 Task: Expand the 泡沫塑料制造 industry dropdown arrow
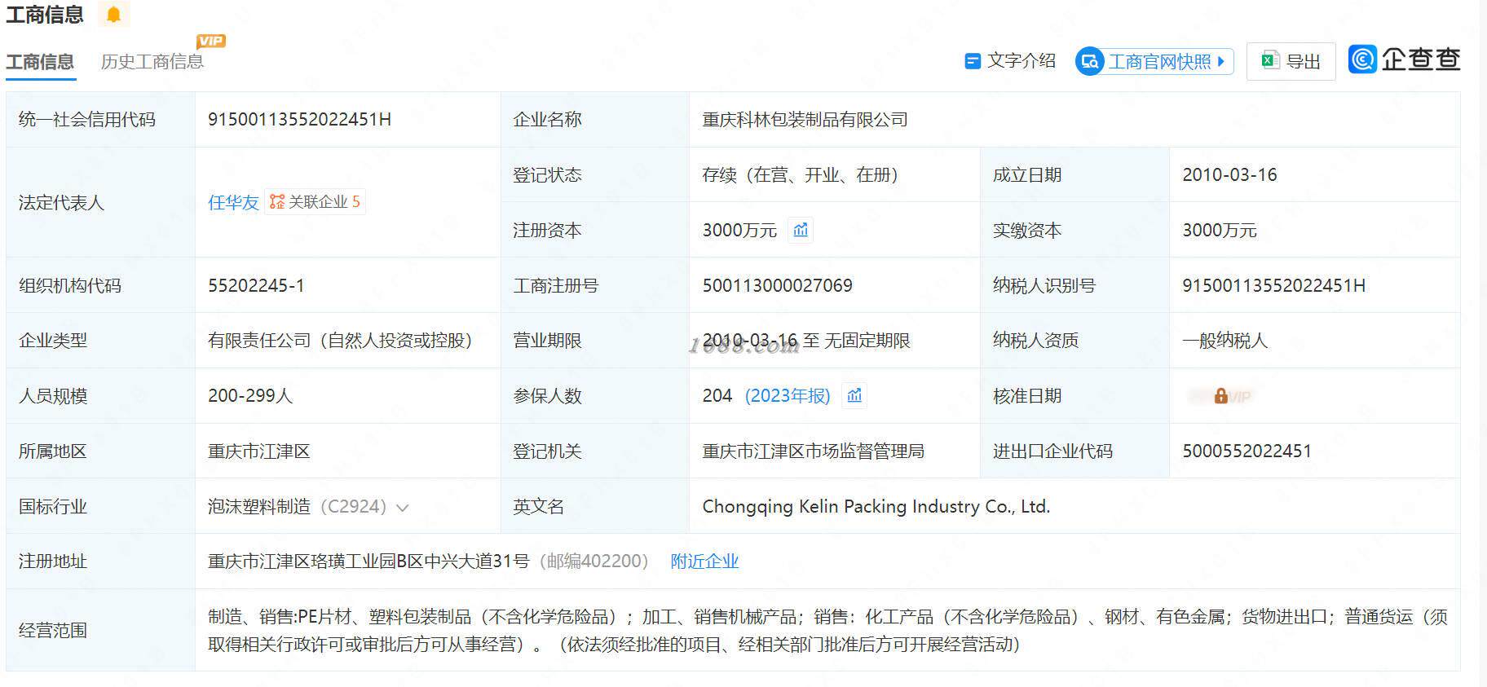(402, 508)
